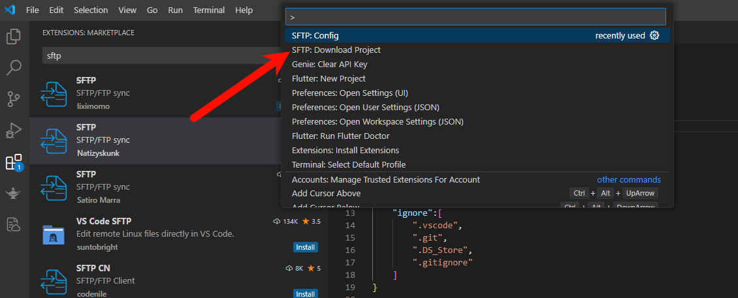
Task: Open the Genie lamp icon view
Action: tap(14, 193)
